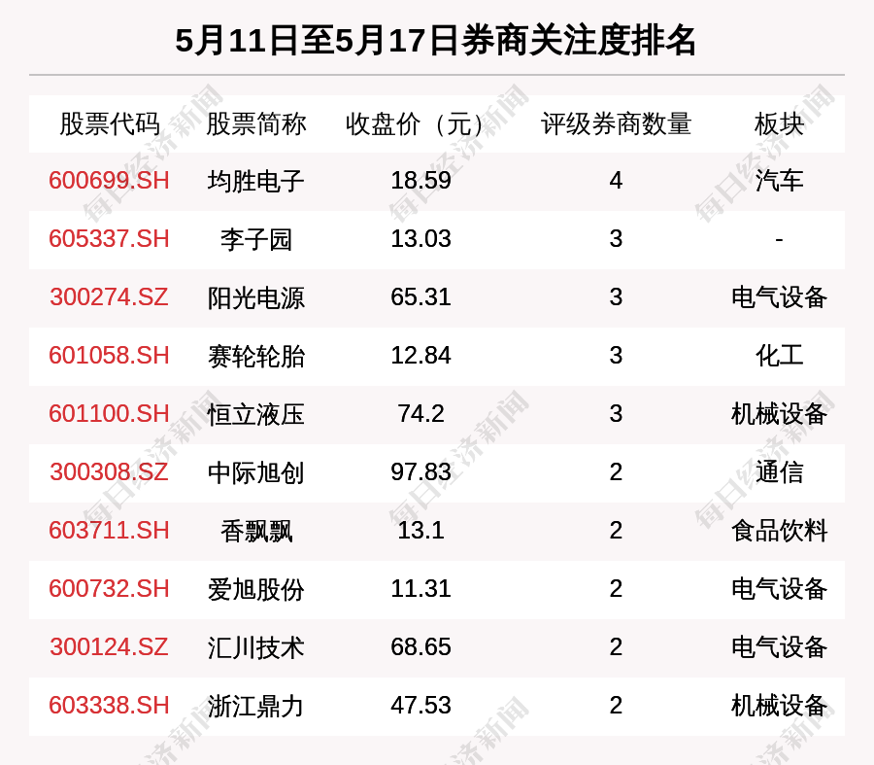Select sector 食品饮料
This screenshot has height=765, width=874.
(779, 531)
